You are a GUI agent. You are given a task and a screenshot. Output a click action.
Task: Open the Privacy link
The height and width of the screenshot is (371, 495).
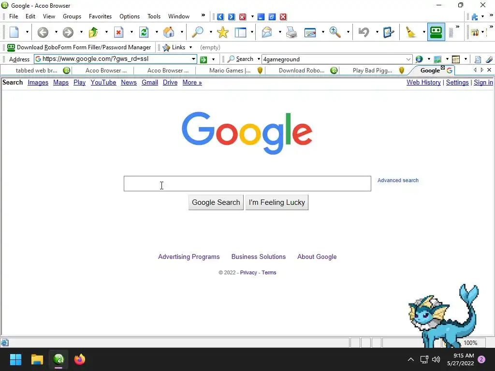pos(248,272)
